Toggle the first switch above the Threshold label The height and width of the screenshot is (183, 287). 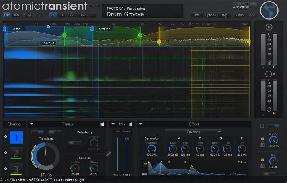(37, 132)
